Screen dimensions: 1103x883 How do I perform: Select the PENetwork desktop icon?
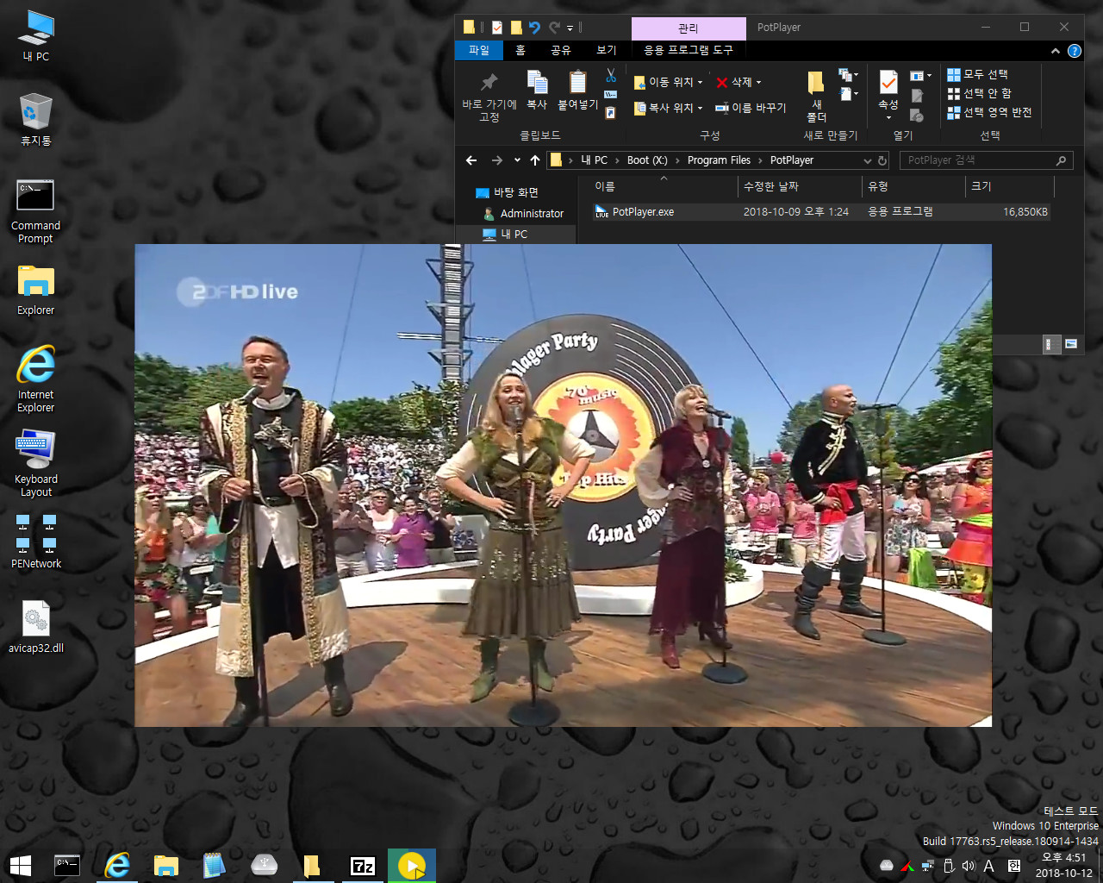pyautogui.click(x=36, y=542)
